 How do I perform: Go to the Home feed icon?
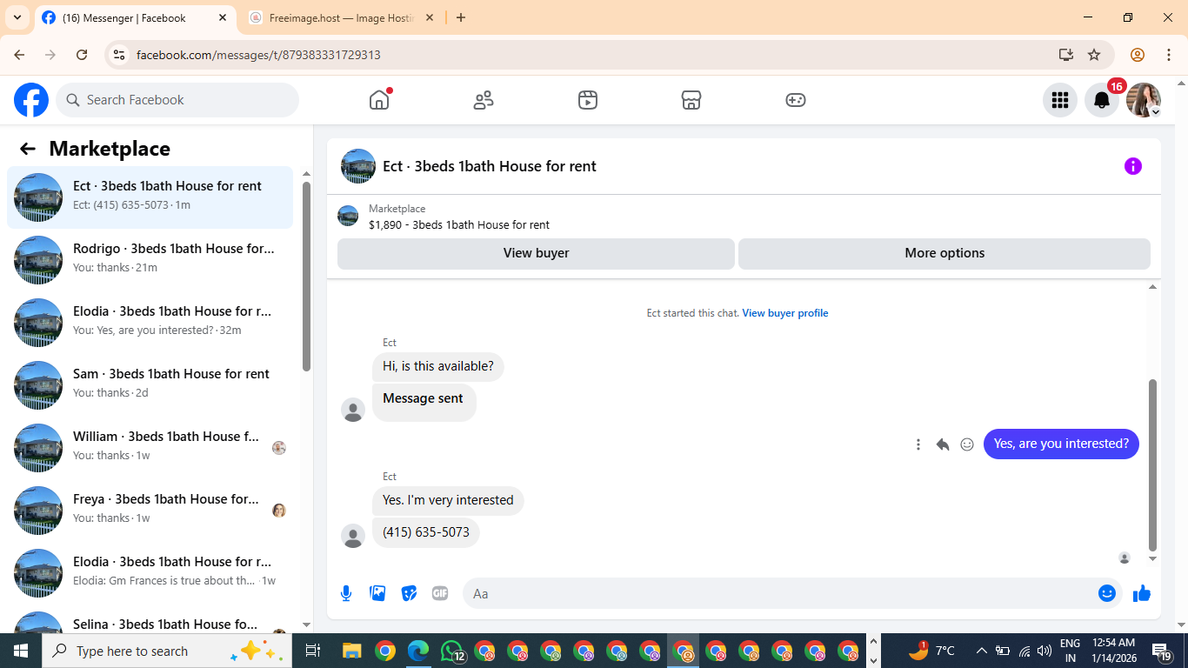click(379, 100)
